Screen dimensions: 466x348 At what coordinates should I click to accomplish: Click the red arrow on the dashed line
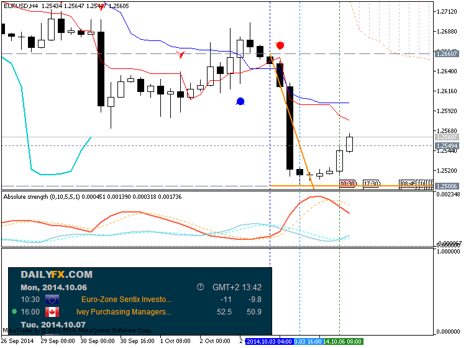[181, 55]
